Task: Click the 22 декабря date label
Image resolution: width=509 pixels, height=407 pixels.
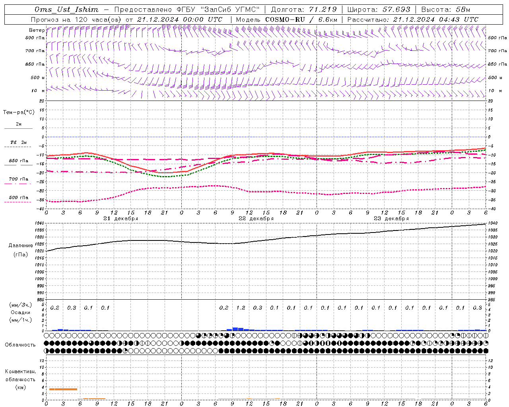Action: (x=256, y=219)
